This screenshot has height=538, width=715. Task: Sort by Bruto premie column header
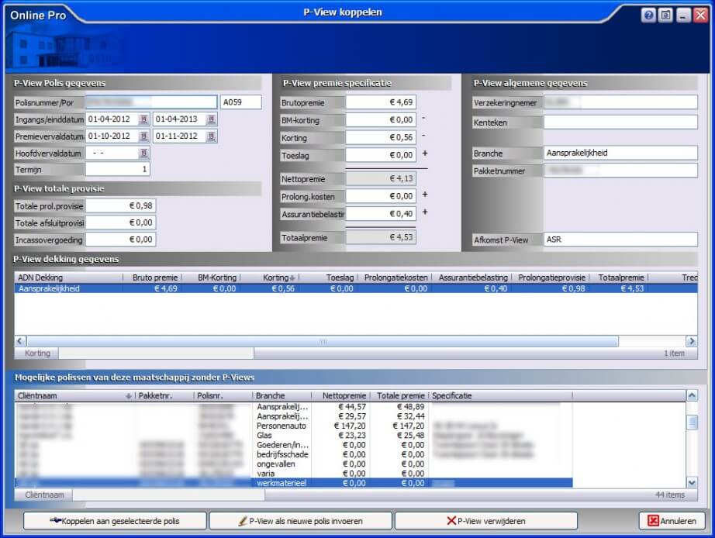pyautogui.click(x=153, y=278)
